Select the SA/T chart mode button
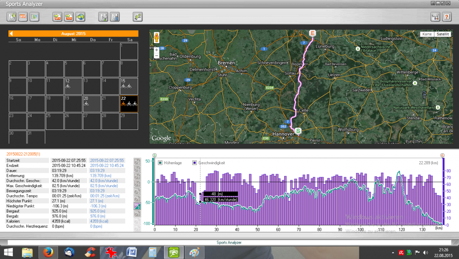Screen dimensions: 459x259 137,214
